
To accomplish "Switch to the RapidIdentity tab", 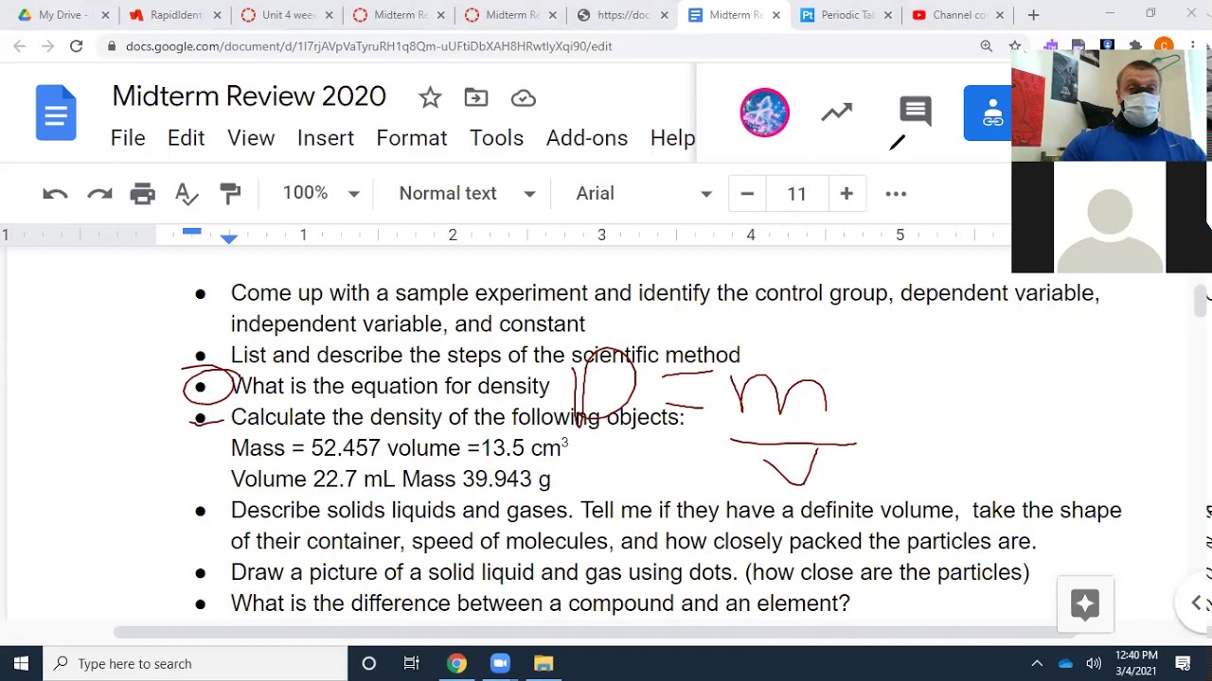I will click(x=177, y=15).
